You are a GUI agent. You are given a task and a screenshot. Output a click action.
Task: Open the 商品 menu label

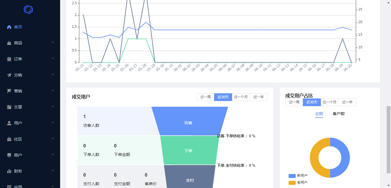[18, 43]
